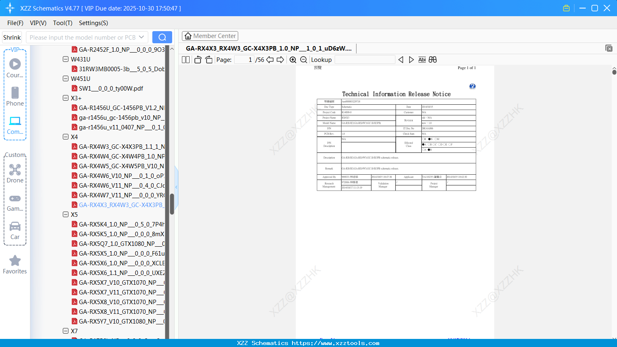Collapse the X3+ folder

pyautogui.click(x=66, y=98)
